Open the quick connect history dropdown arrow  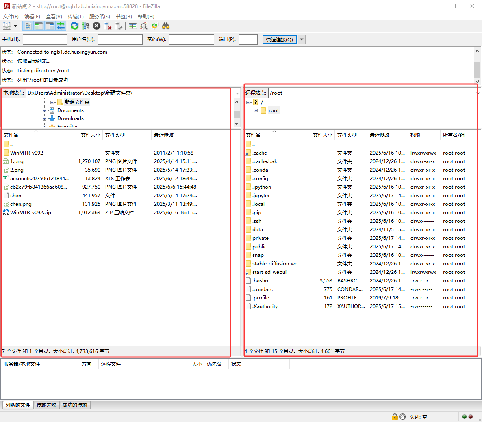click(302, 39)
